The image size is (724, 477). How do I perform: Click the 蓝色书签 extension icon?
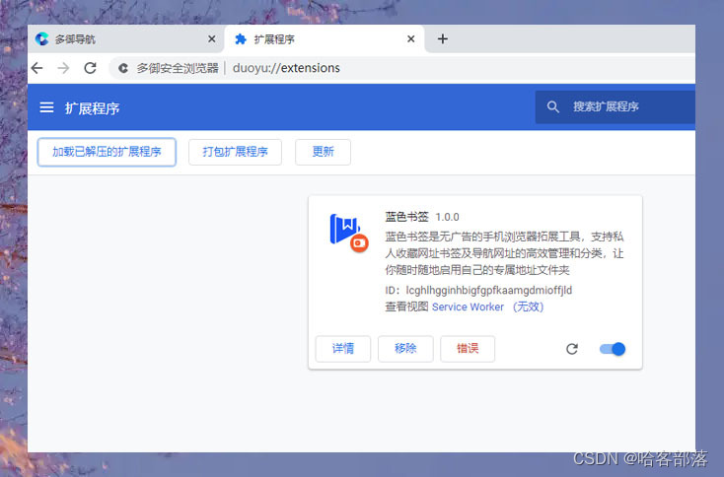pos(348,233)
